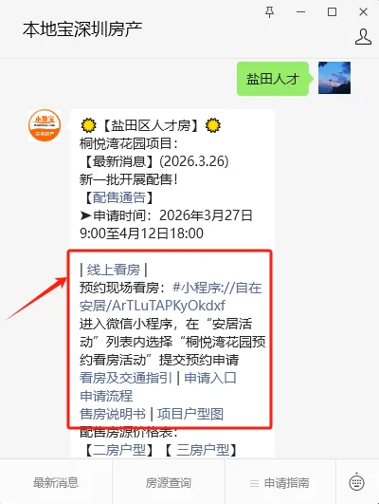Expand the 申请指南 menu
The width and height of the screenshot is (379, 504).
pyautogui.click(x=280, y=482)
